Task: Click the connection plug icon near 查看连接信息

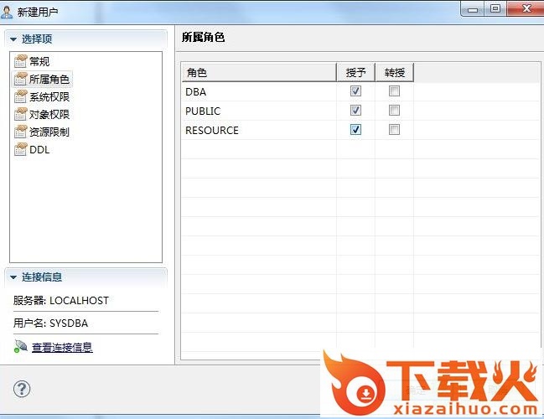Action: pyautogui.click(x=20, y=346)
